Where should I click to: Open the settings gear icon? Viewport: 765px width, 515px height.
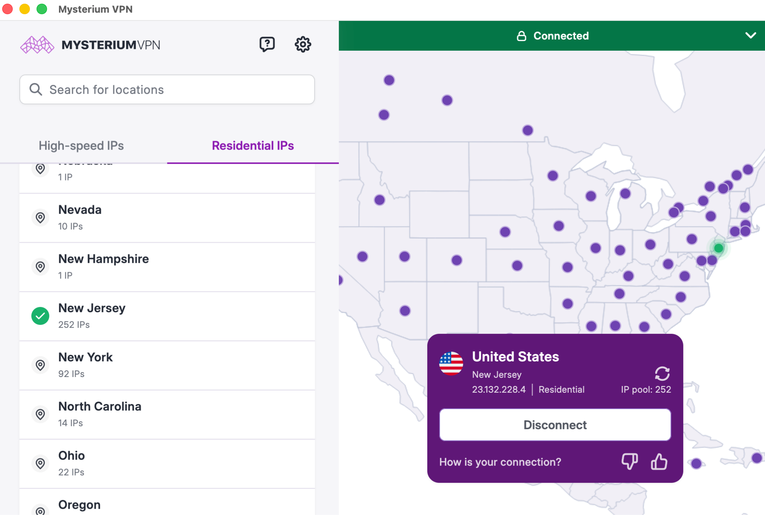[303, 44]
